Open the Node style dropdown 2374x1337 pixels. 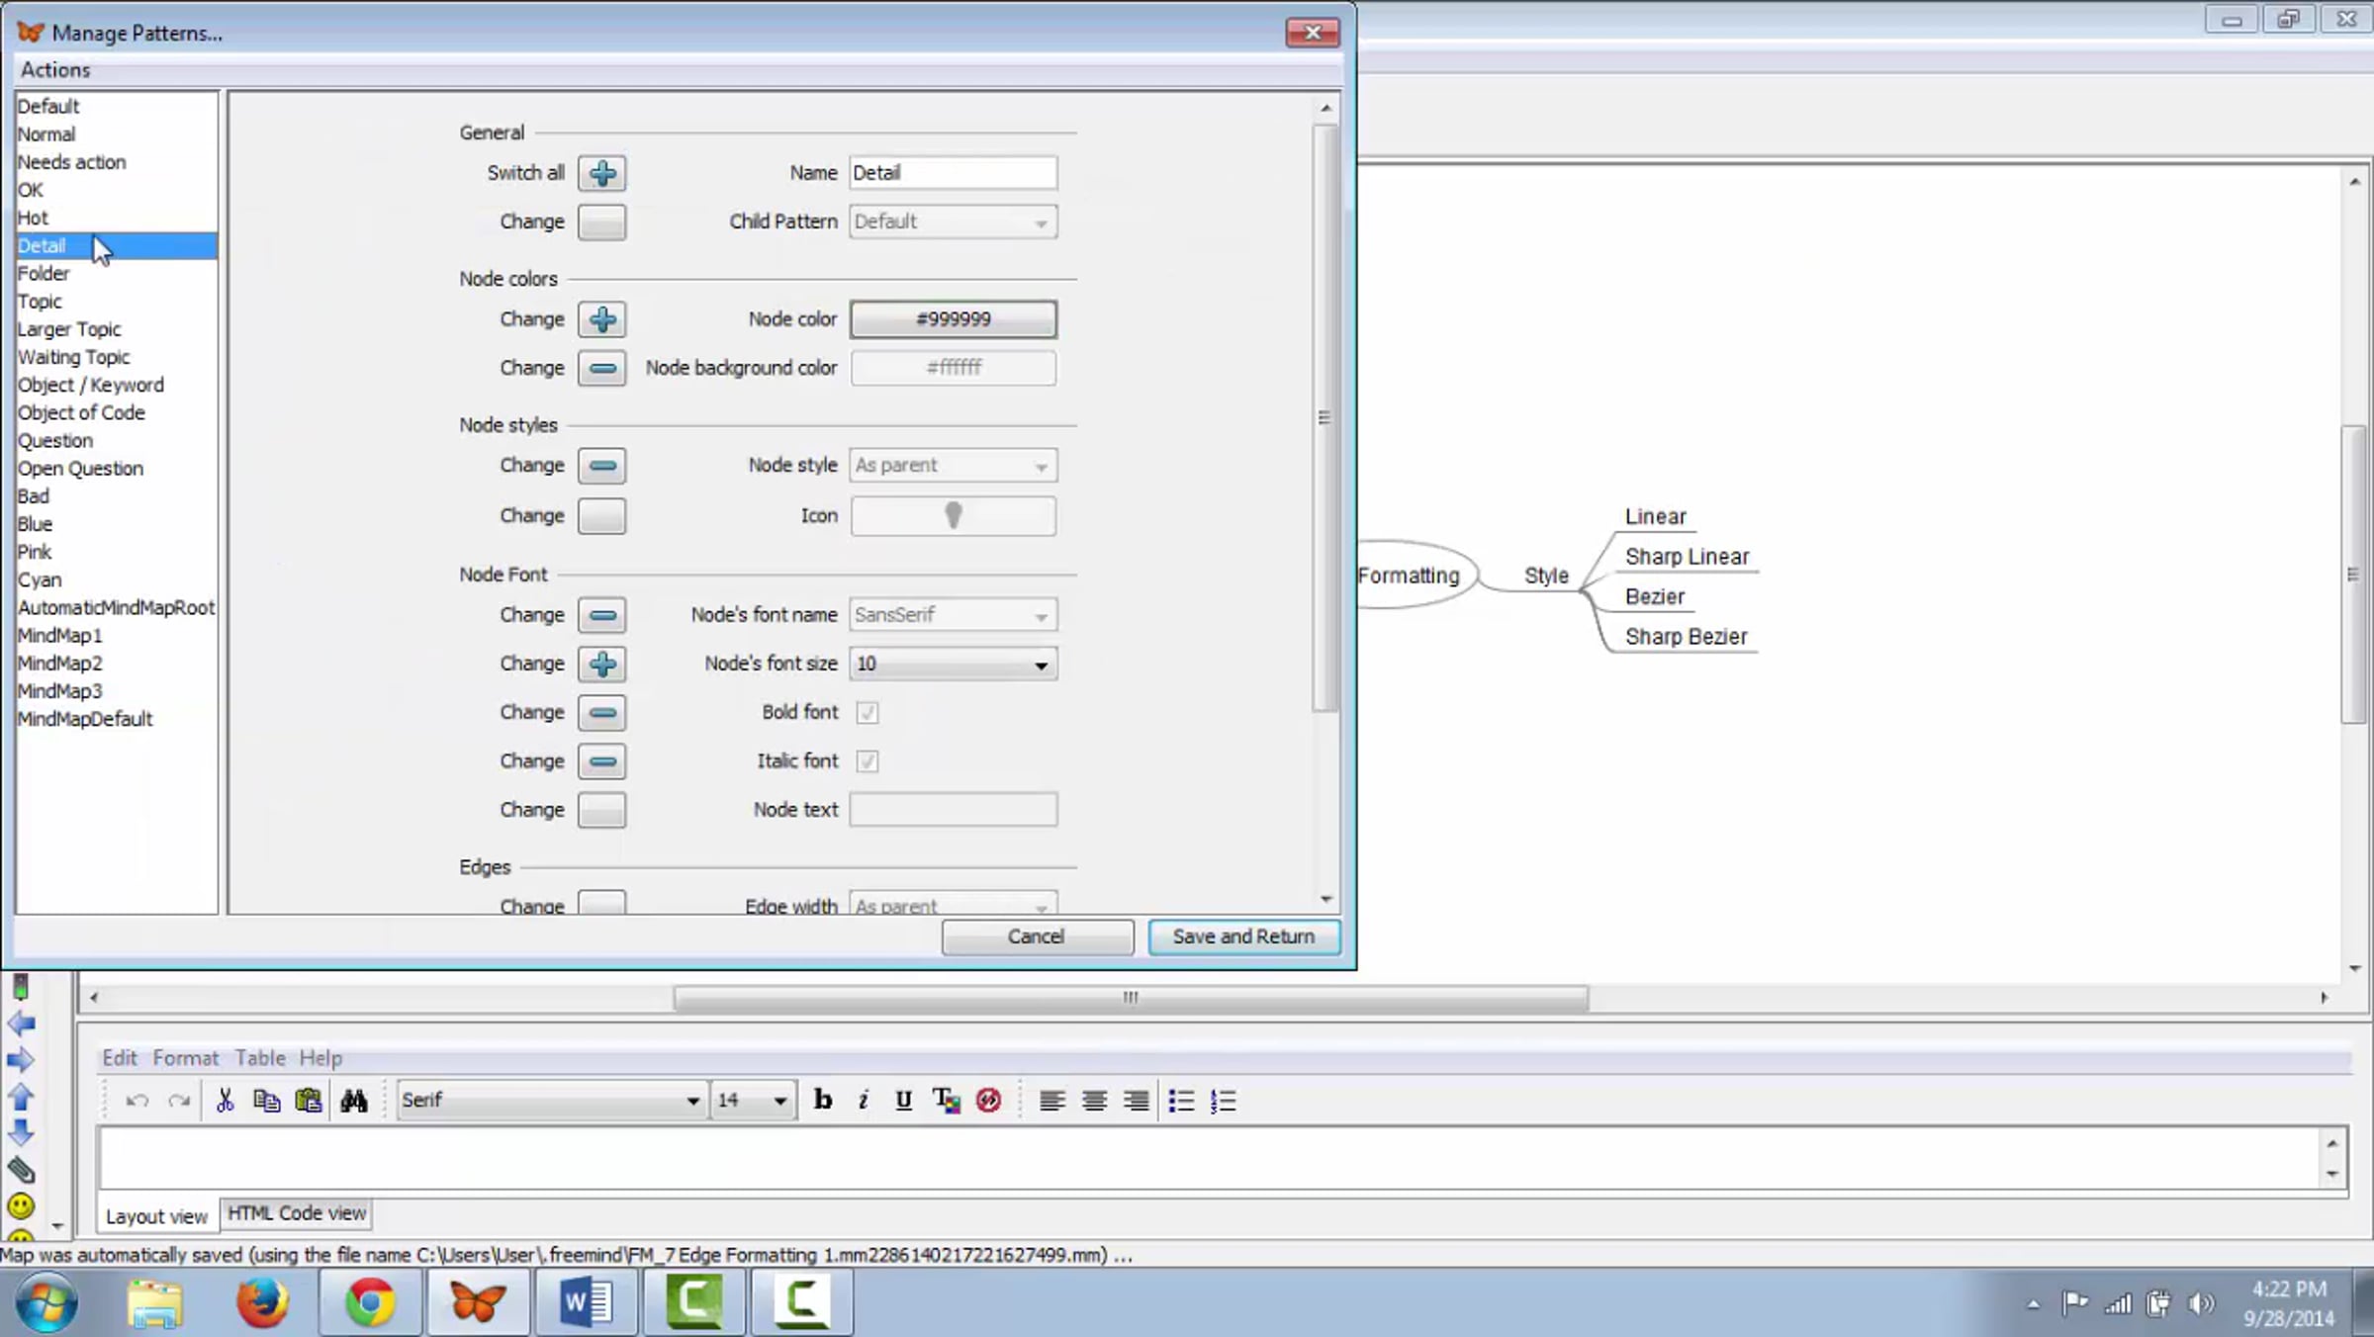tap(953, 465)
